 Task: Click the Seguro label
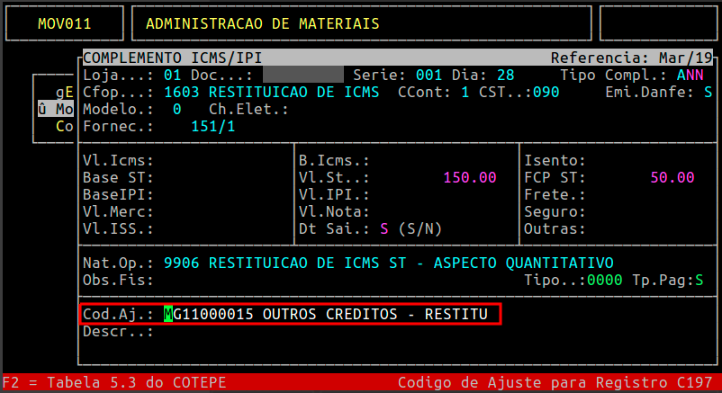pos(555,211)
